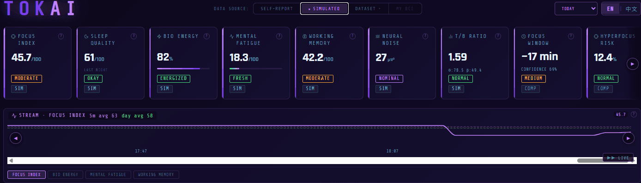The width and height of the screenshot is (641, 183).
Task: Open help for Neural Noise card
Action: click(x=425, y=36)
